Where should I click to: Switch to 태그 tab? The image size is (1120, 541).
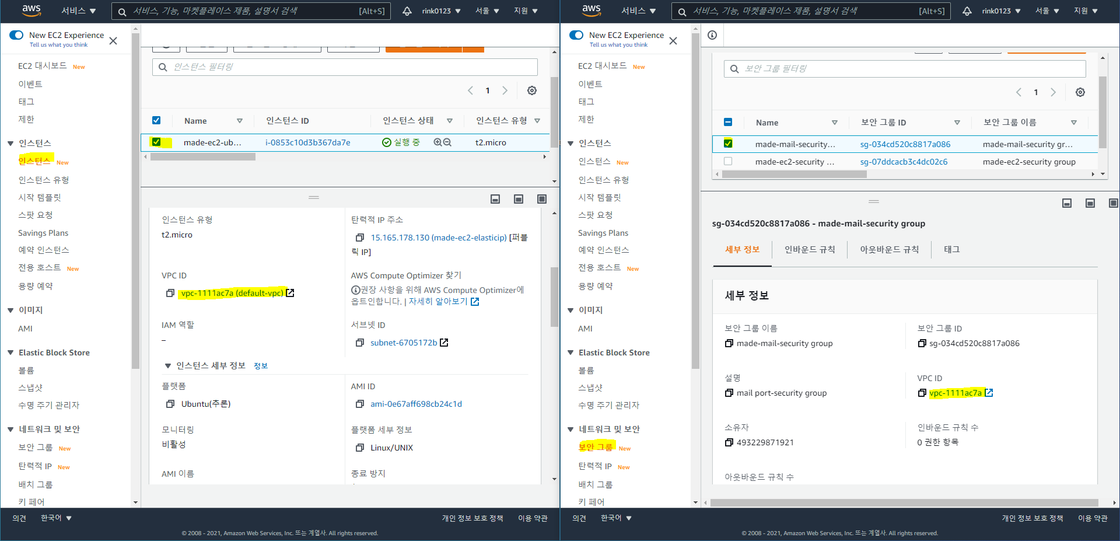[x=952, y=250]
